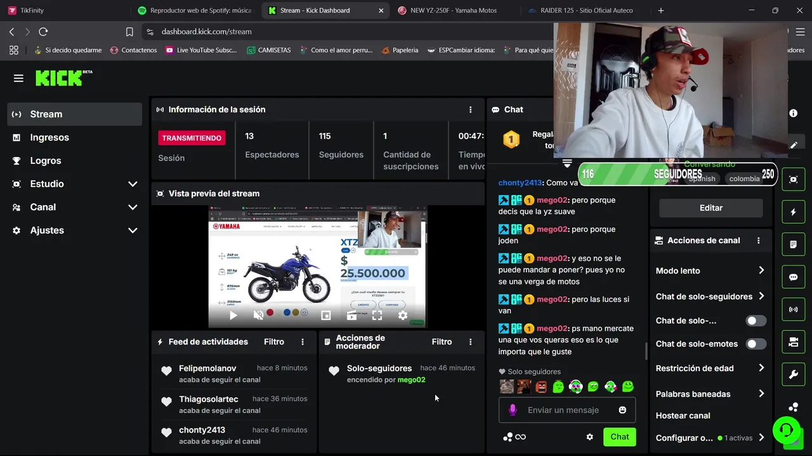812x456 pixels.
Task: Open Ingresos in left sidebar
Action: coord(75,137)
